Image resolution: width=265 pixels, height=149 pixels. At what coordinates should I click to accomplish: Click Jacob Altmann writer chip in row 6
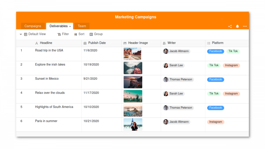[x=176, y=122]
